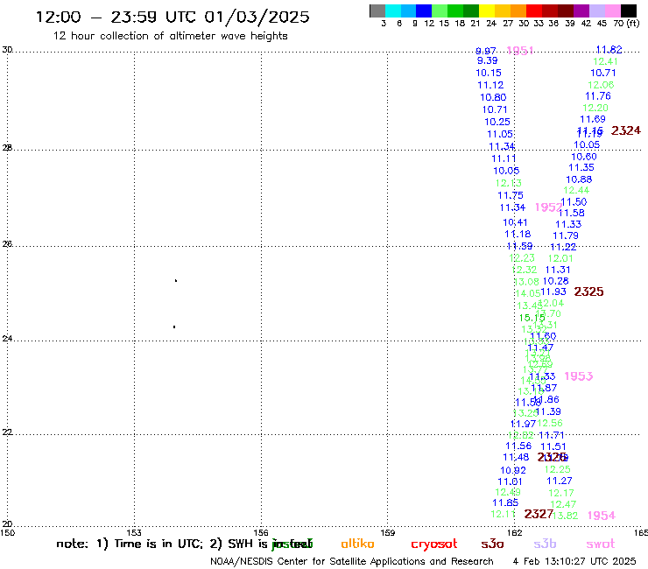Click the black swatch ending the color scale
This screenshot has width=648, height=569.
click(x=629, y=11)
